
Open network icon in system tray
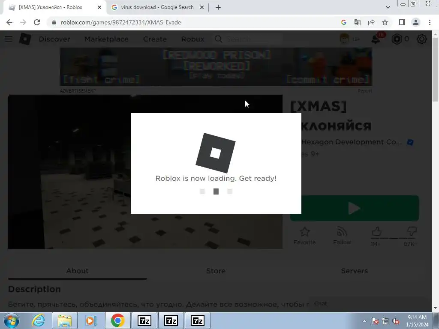coord(385,321)
